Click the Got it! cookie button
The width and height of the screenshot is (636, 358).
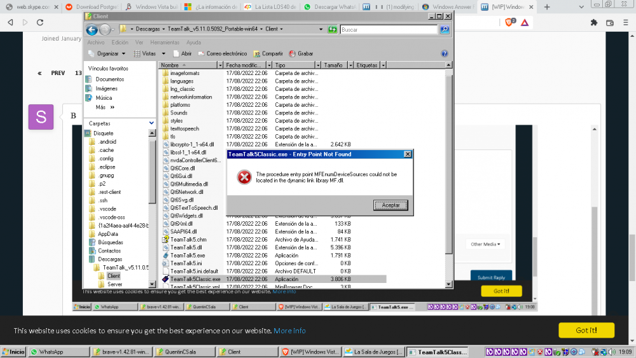click(x=586, y=330)
